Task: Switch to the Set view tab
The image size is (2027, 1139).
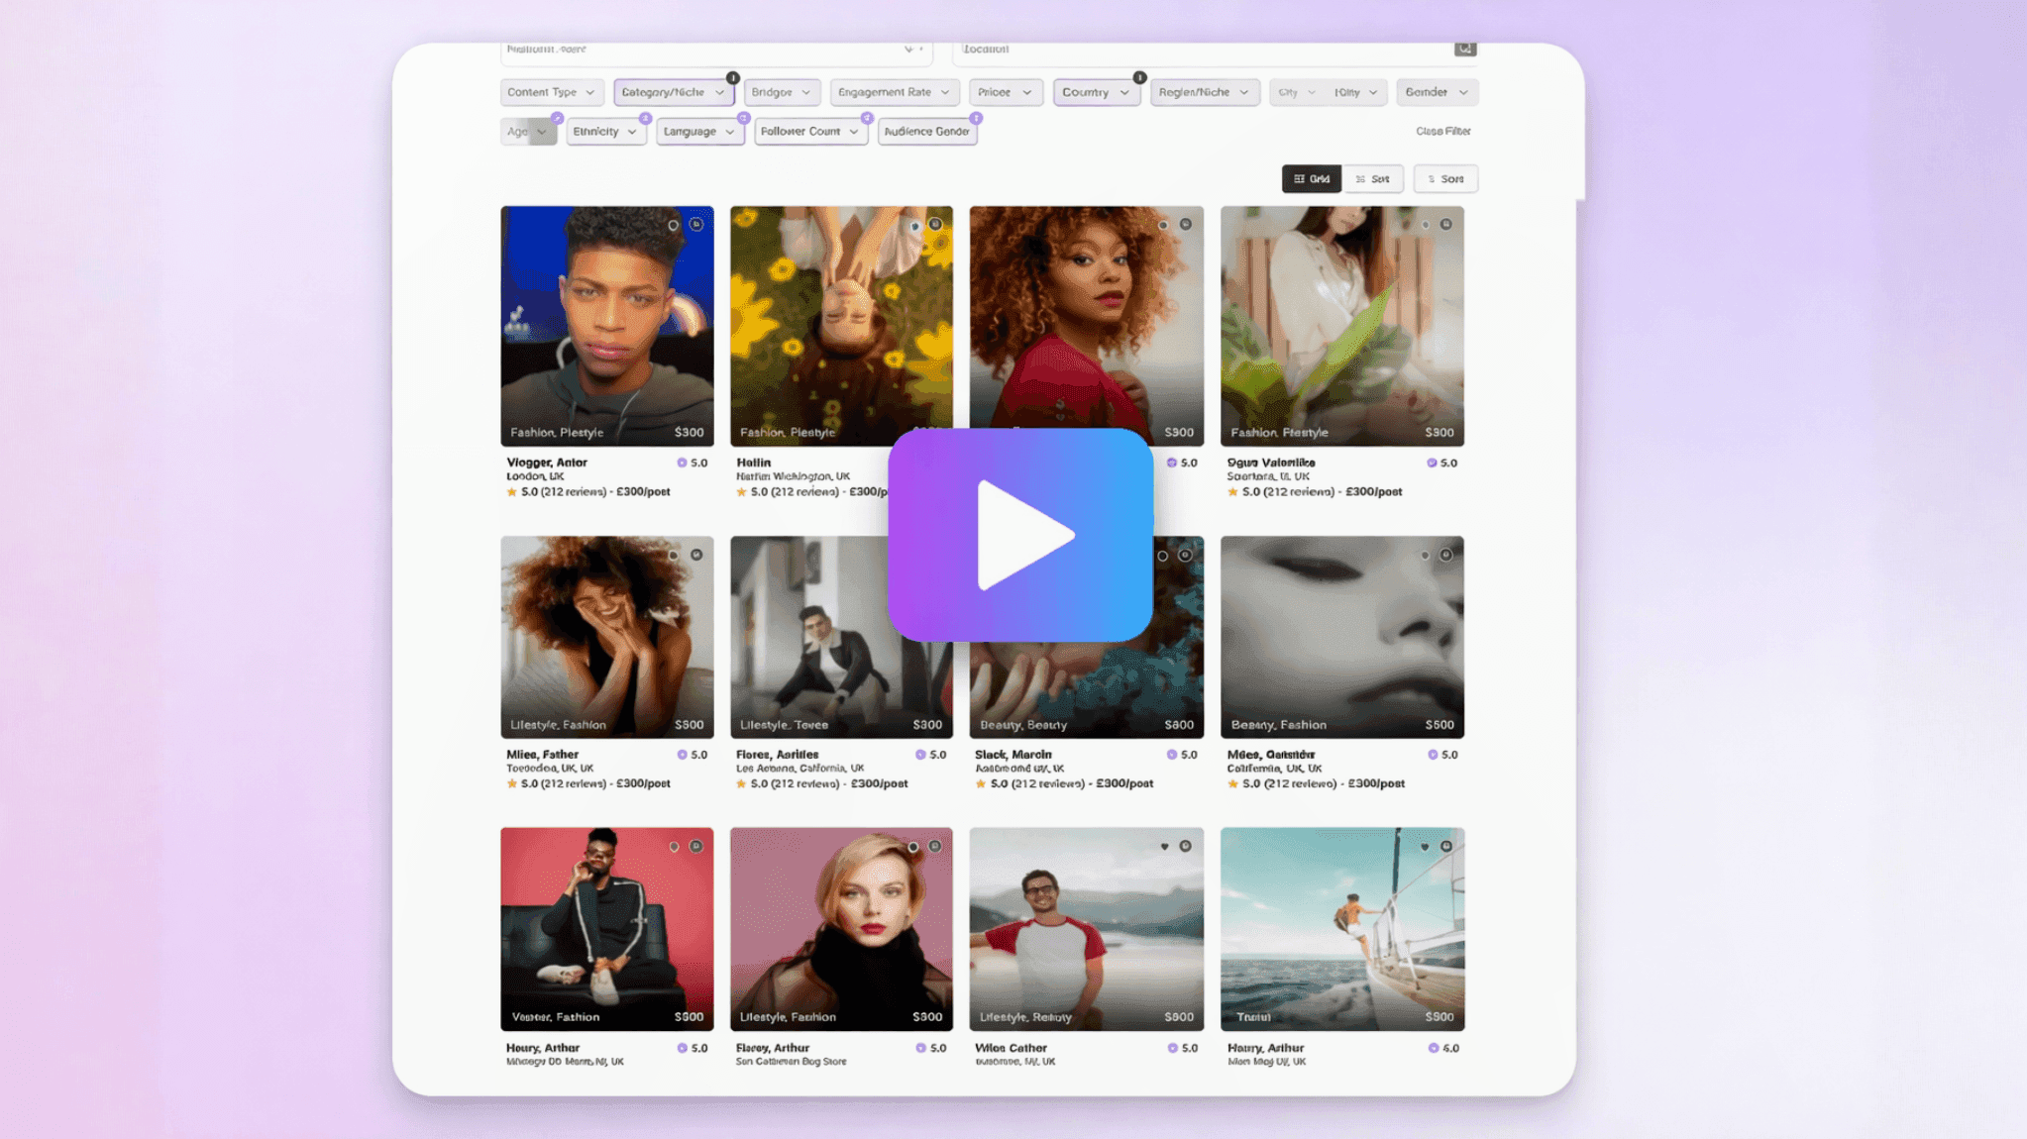Action: (x=1373, y=179)
